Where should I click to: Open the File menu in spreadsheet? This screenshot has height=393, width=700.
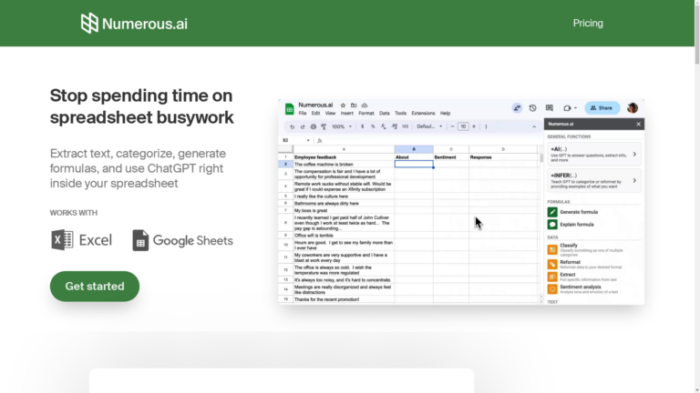[303, 114]
